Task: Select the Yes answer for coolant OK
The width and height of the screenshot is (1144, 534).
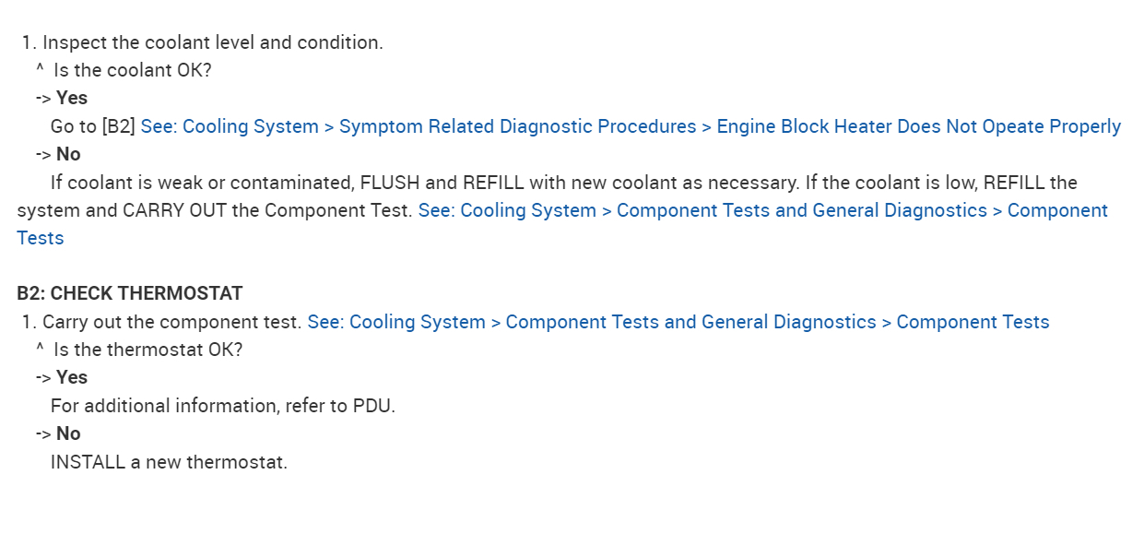Action: (72, 98)
